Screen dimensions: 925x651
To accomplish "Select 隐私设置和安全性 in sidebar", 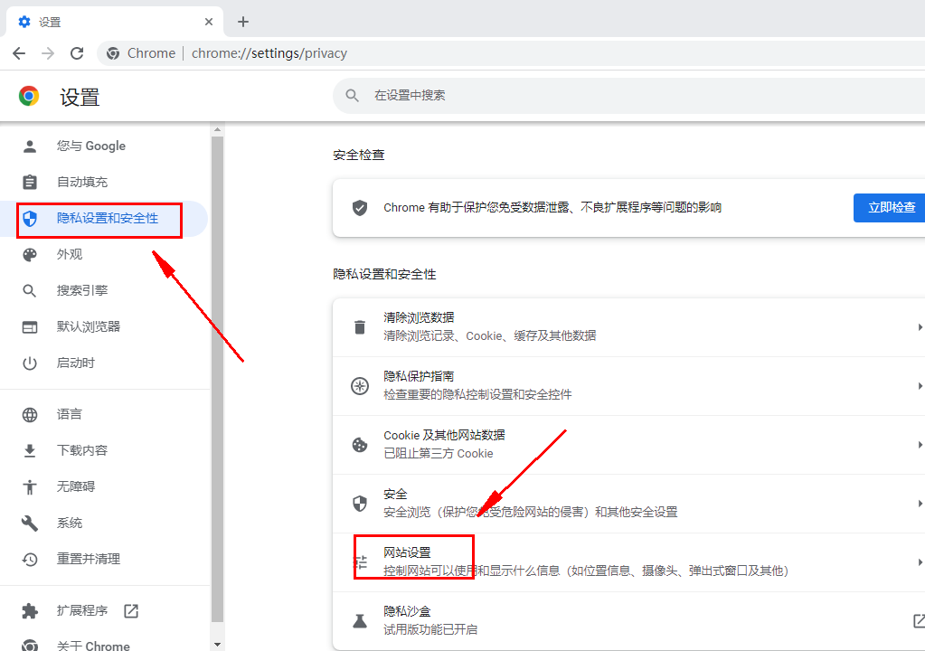I will 104,219.
